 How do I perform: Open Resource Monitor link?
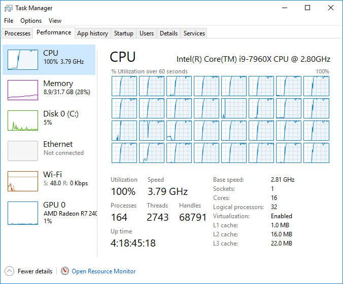104,271
